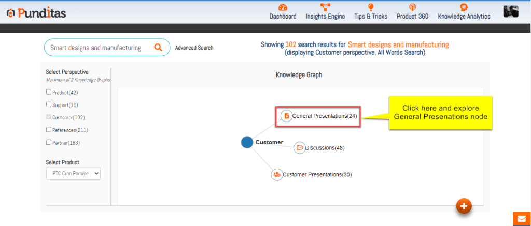The height and width of the screenshot is (226, 531).
Task: Open the General Presentations node icon
Action: pyautogui.click(x=286, y=116)
